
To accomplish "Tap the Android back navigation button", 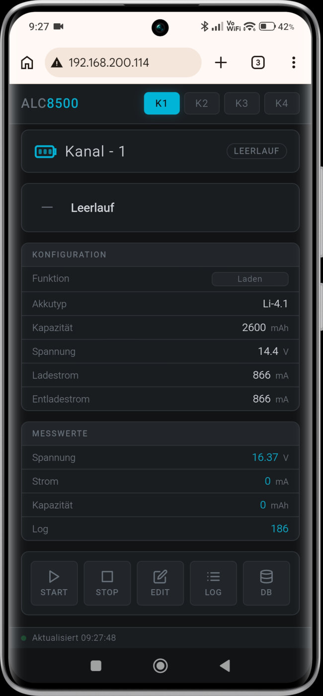I will [x=225, y=666].
